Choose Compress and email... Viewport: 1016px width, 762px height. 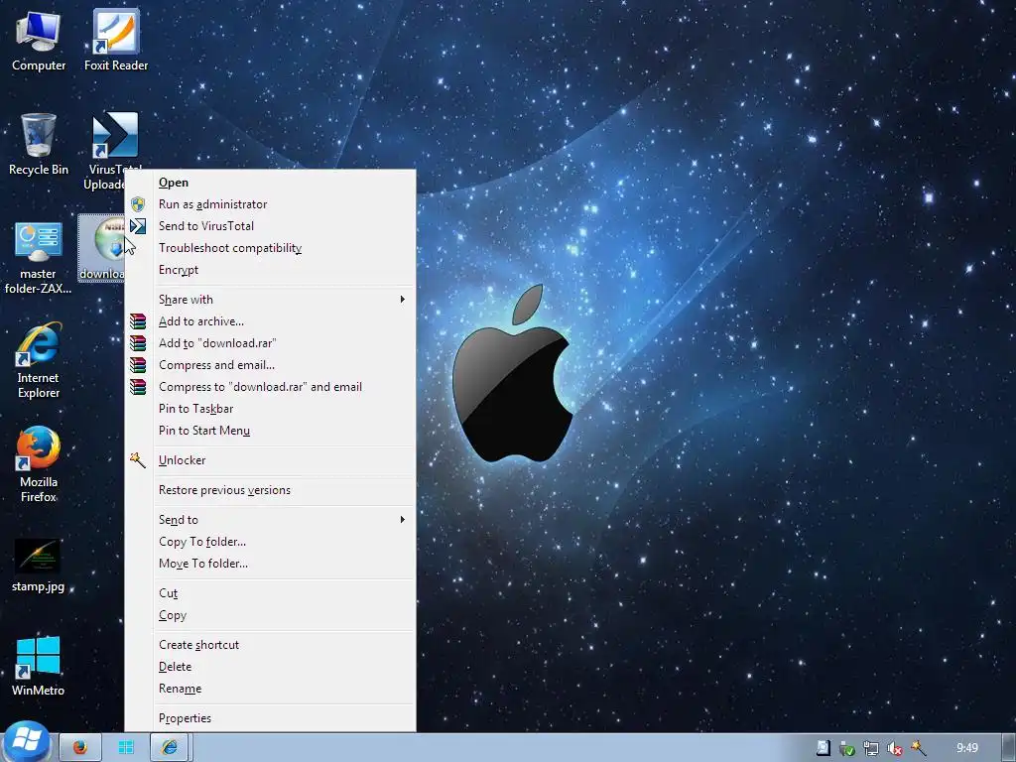[x=270, y=365]
